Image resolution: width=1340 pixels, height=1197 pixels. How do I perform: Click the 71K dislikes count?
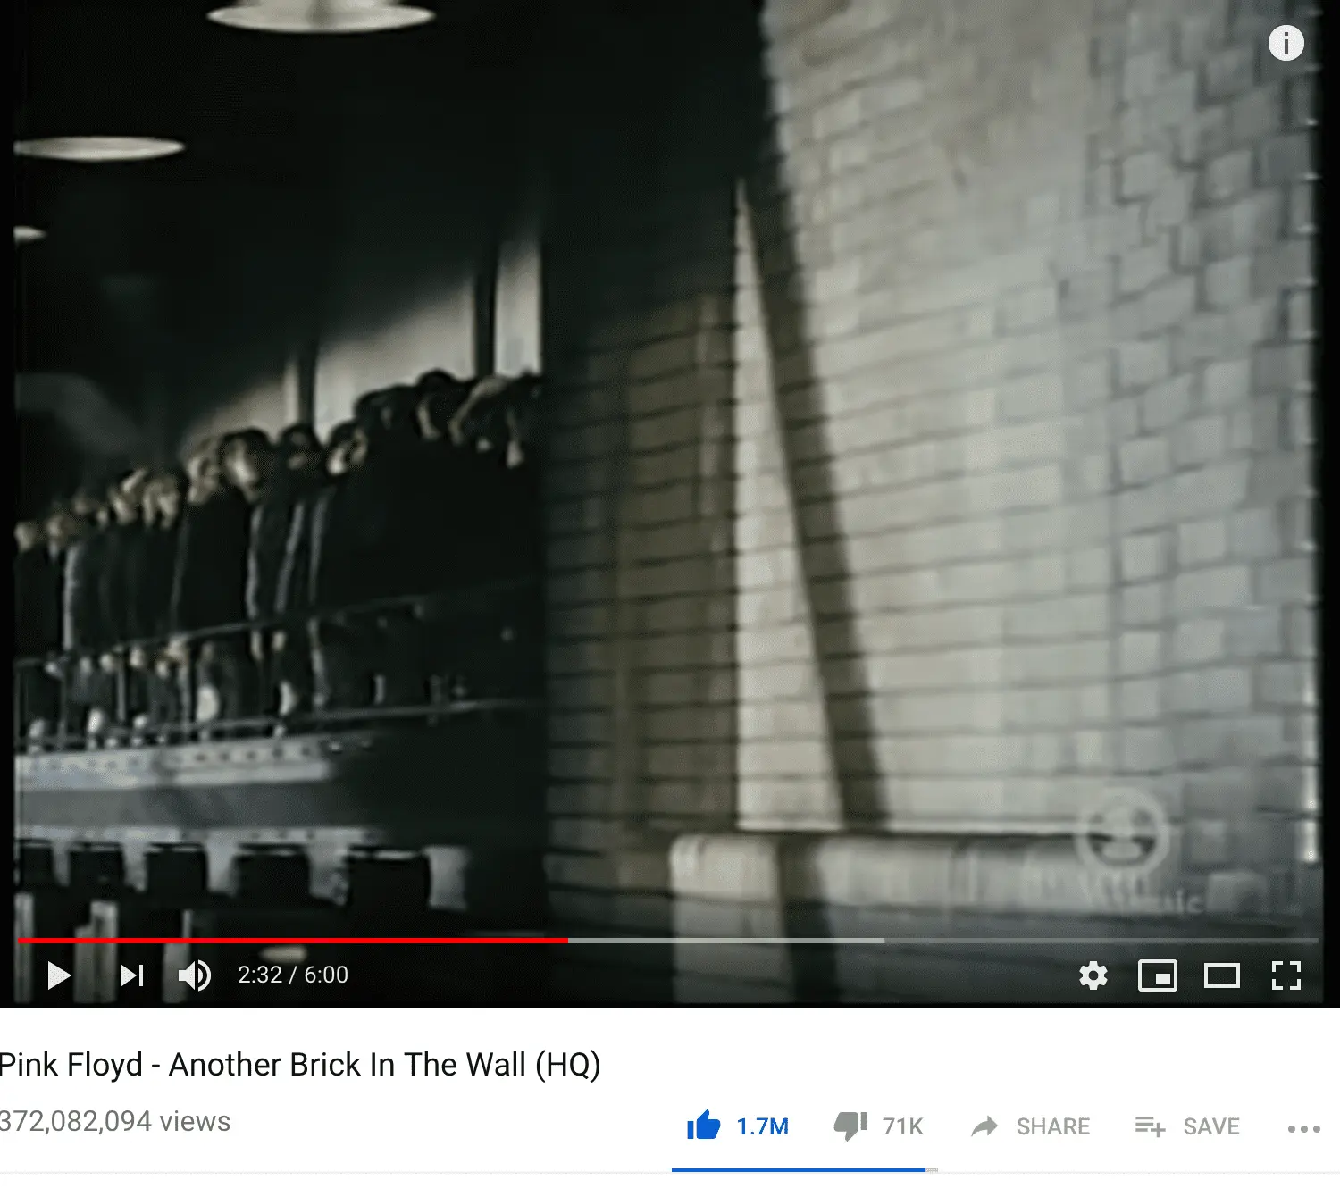point(902,1126)
